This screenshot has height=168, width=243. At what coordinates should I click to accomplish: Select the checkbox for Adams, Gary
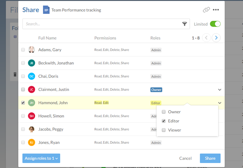pos(23,50)
